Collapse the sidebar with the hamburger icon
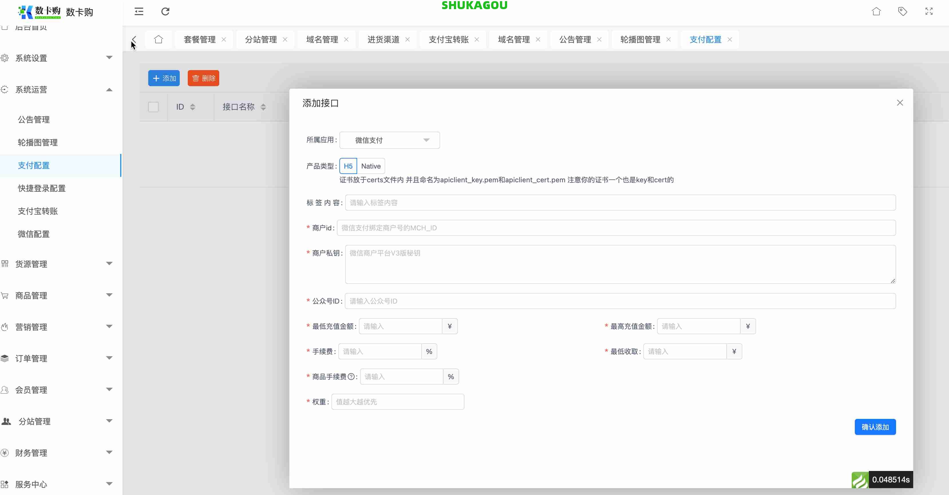 coord(139,11)
